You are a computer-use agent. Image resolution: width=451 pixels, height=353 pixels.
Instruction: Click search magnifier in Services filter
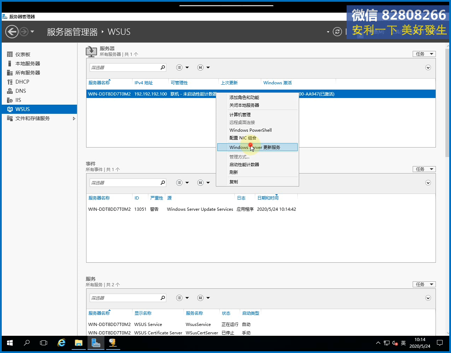pos(163,298)
